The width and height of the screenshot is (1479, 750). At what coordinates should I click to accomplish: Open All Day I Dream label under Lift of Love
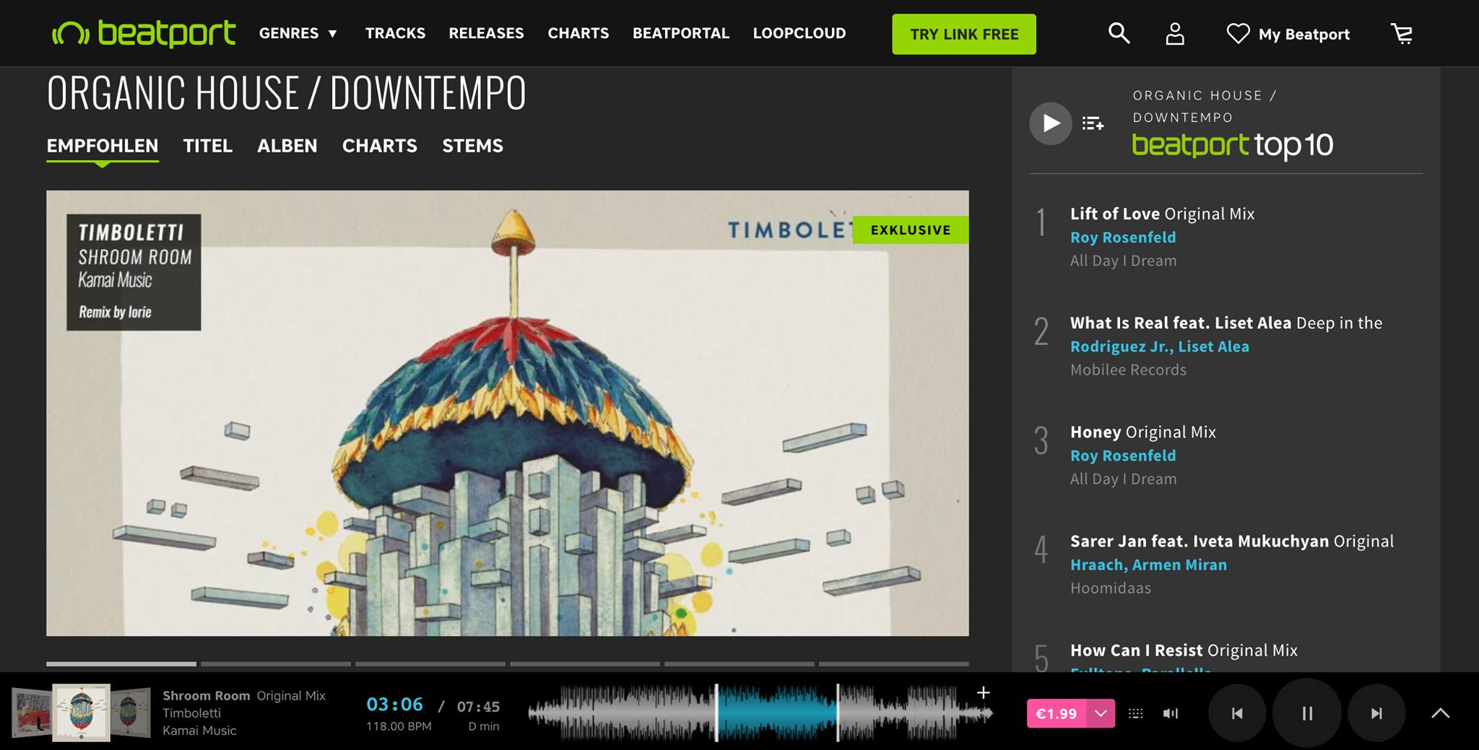point(1123,261)
